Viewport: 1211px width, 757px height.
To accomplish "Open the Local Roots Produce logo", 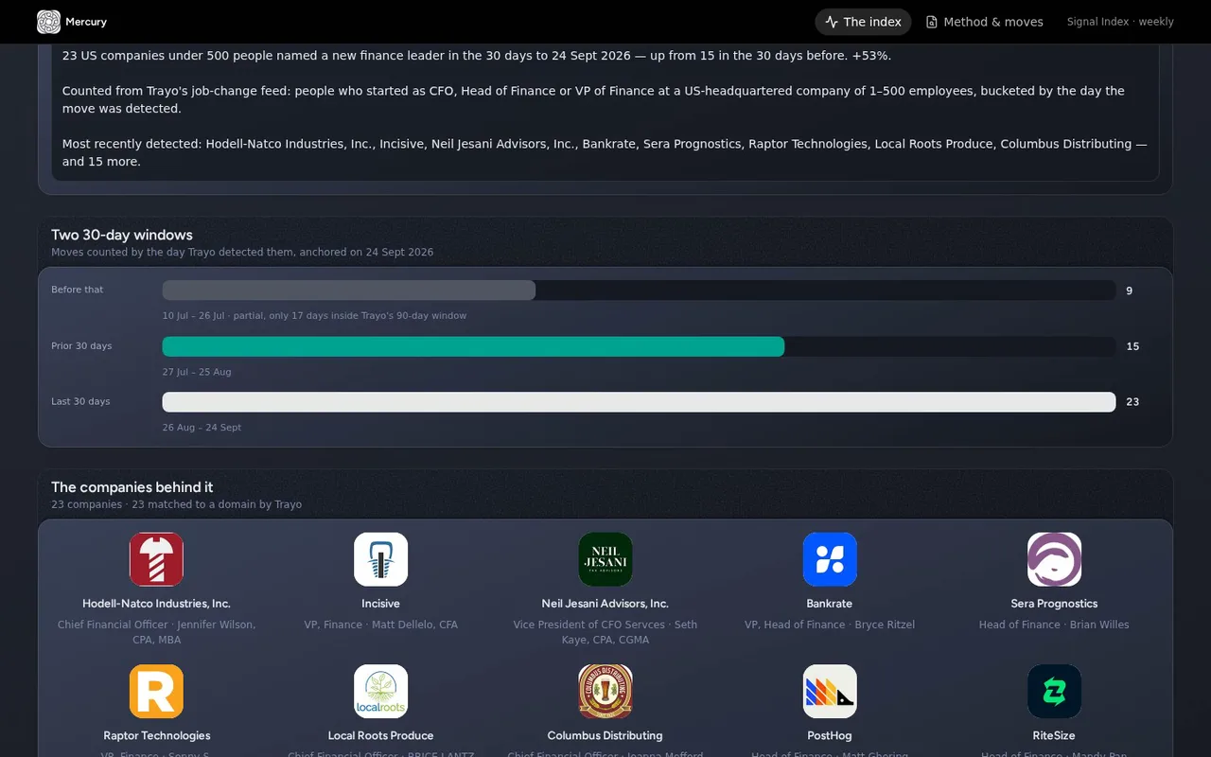I will point(380,692).
